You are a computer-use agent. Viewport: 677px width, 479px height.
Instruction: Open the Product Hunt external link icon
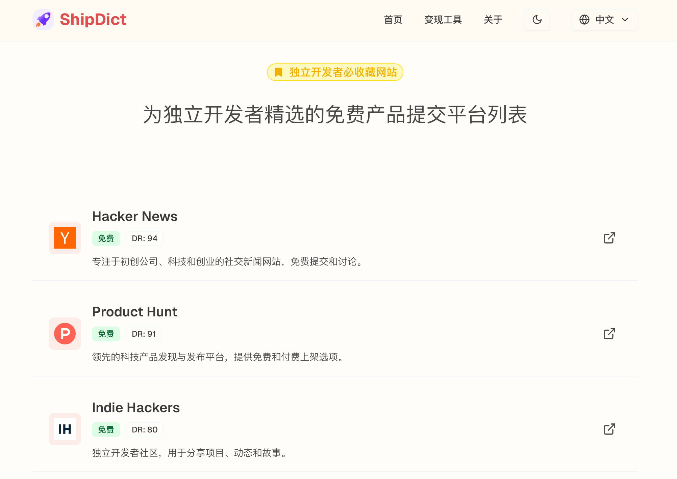pyautogui.click(x=609, y=334)
